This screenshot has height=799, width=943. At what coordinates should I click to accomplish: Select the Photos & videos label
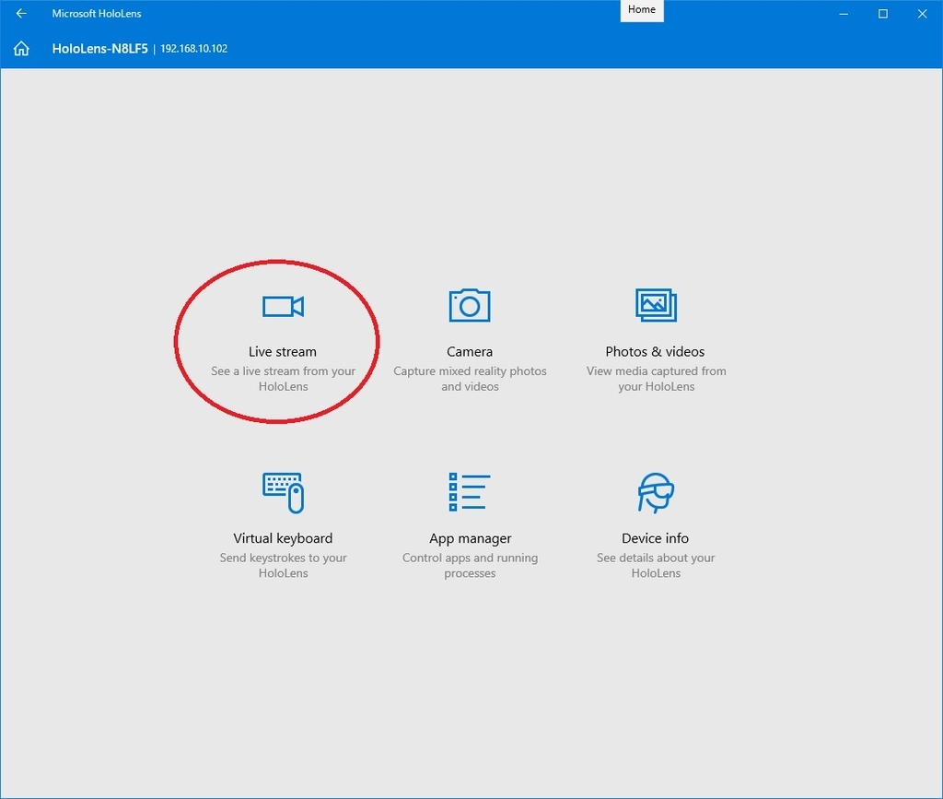(655, 351)
